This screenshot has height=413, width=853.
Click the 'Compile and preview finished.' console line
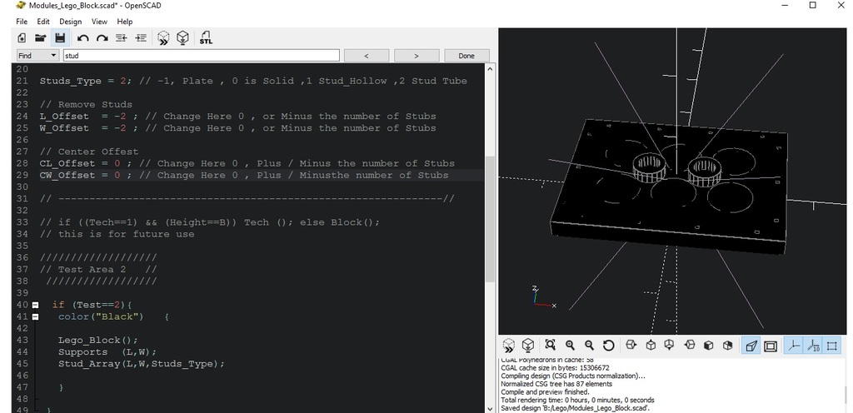(545, 392)
